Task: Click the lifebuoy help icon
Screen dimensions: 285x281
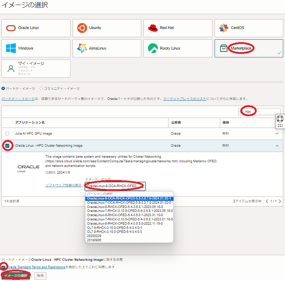Action: 280,118
